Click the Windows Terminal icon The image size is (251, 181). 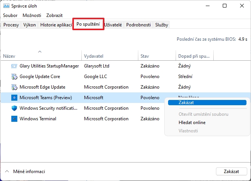(14, 119)
